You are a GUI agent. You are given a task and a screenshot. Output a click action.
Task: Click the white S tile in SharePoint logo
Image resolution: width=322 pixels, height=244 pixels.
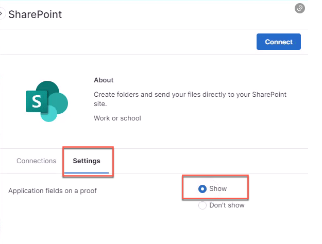pyautogui.click(x=36, y=101)
